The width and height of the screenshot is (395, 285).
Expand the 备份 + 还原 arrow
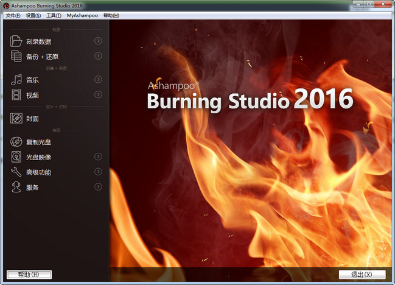pyautogui.click(x=98, y=56)
